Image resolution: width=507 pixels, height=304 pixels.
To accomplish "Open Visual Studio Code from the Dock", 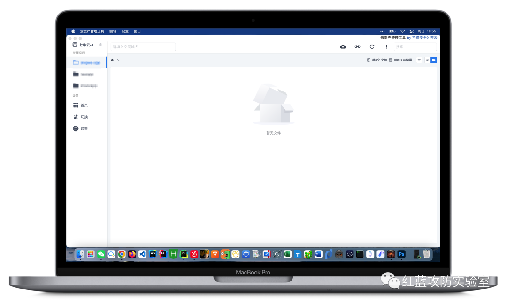I will pos(142,254).
